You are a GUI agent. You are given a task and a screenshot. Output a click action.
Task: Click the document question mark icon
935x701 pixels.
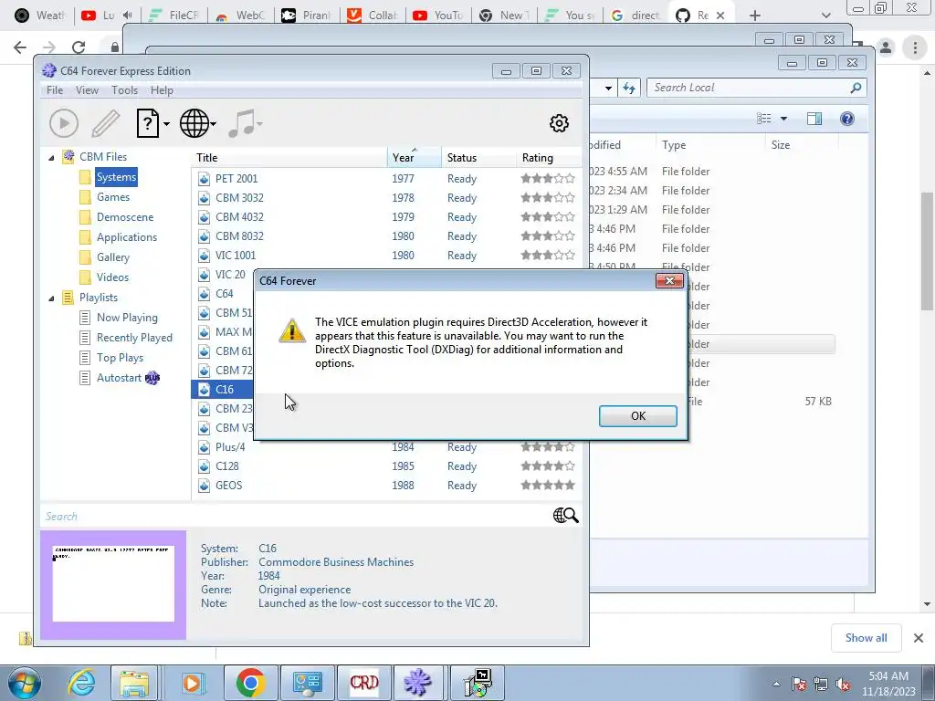click(x=147, y=123)
